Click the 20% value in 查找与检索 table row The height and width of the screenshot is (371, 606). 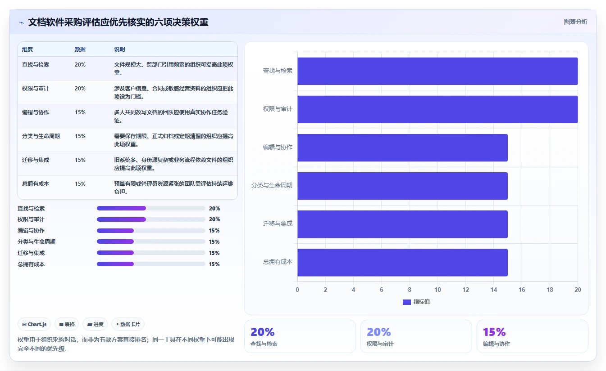point(80,65)
